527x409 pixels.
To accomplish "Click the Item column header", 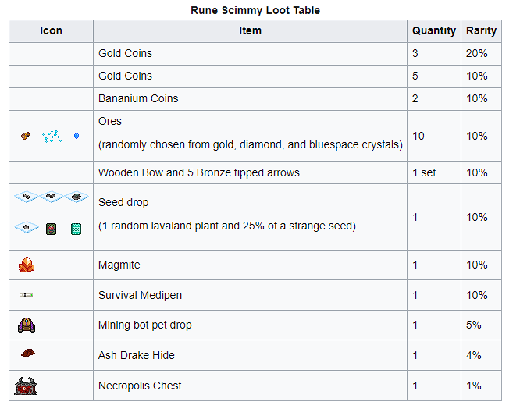I will click(250, 31).
